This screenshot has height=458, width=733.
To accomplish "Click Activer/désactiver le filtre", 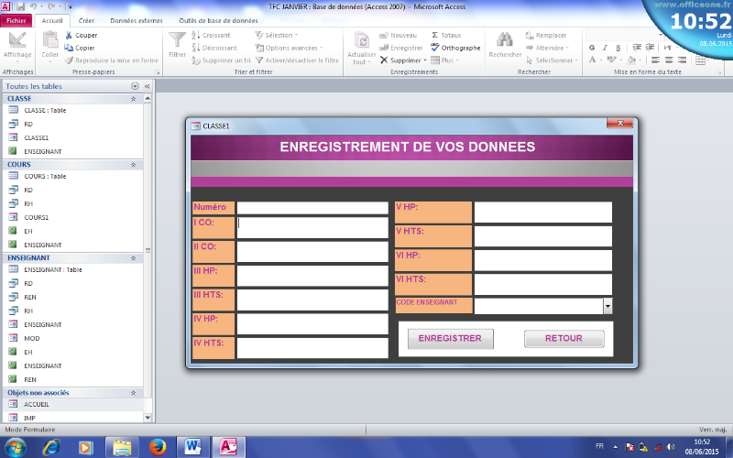I will pos(297,60).
